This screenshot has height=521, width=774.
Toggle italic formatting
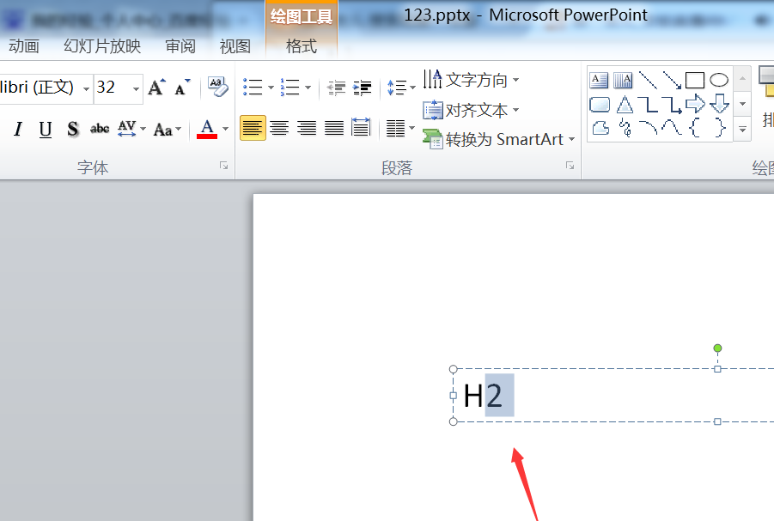pyautogui.click(x=17, y=128)
